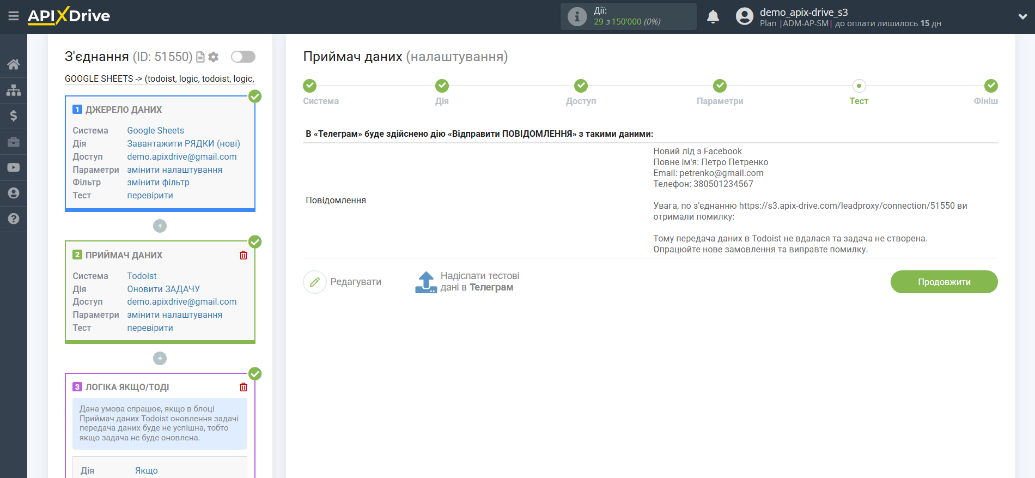1035x478 pixels.
Task: Open the billing dollar icon in sidebar
Action: (14, 116)
